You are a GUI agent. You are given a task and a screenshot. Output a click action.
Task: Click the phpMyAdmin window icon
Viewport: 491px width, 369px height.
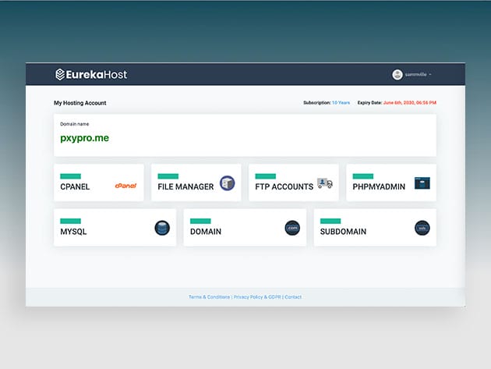(422, 183)
